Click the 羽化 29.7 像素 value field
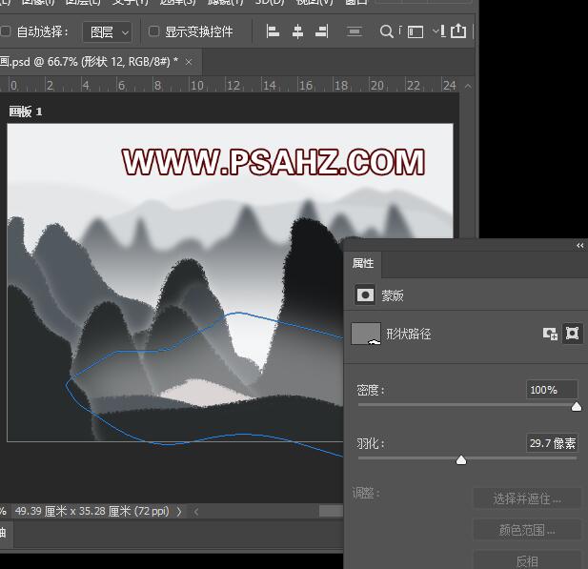588x569 pixels. tap(552, 443)
